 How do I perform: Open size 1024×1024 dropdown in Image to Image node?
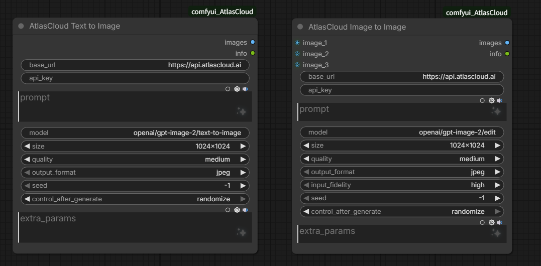point(402,146)
